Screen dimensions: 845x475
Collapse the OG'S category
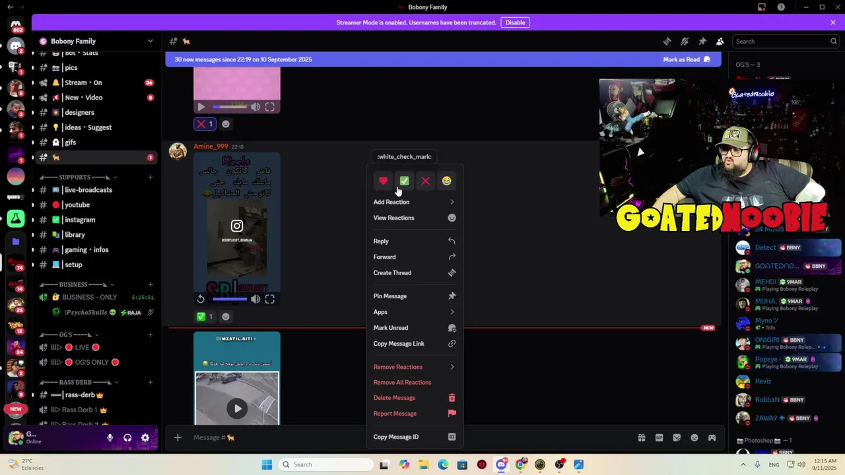[x=69, y=334]
